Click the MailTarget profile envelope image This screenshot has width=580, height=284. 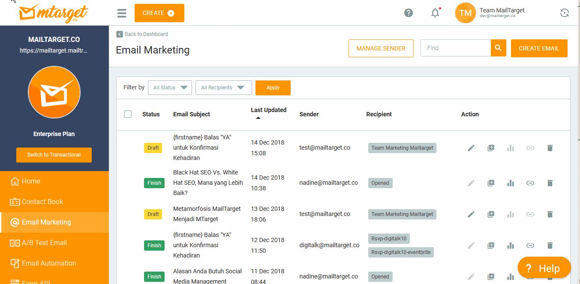[54, 92]
